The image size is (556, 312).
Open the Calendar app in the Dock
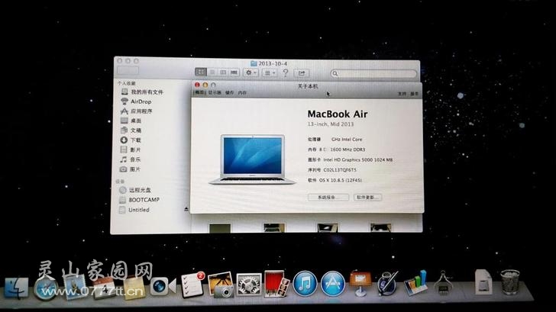104,288
